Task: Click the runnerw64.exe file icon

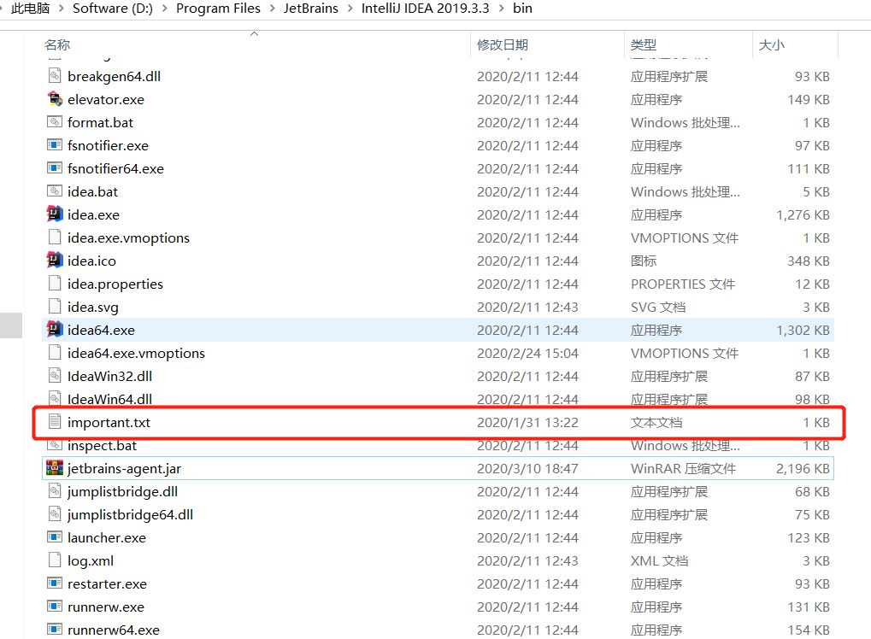Action: click(55, 629)
